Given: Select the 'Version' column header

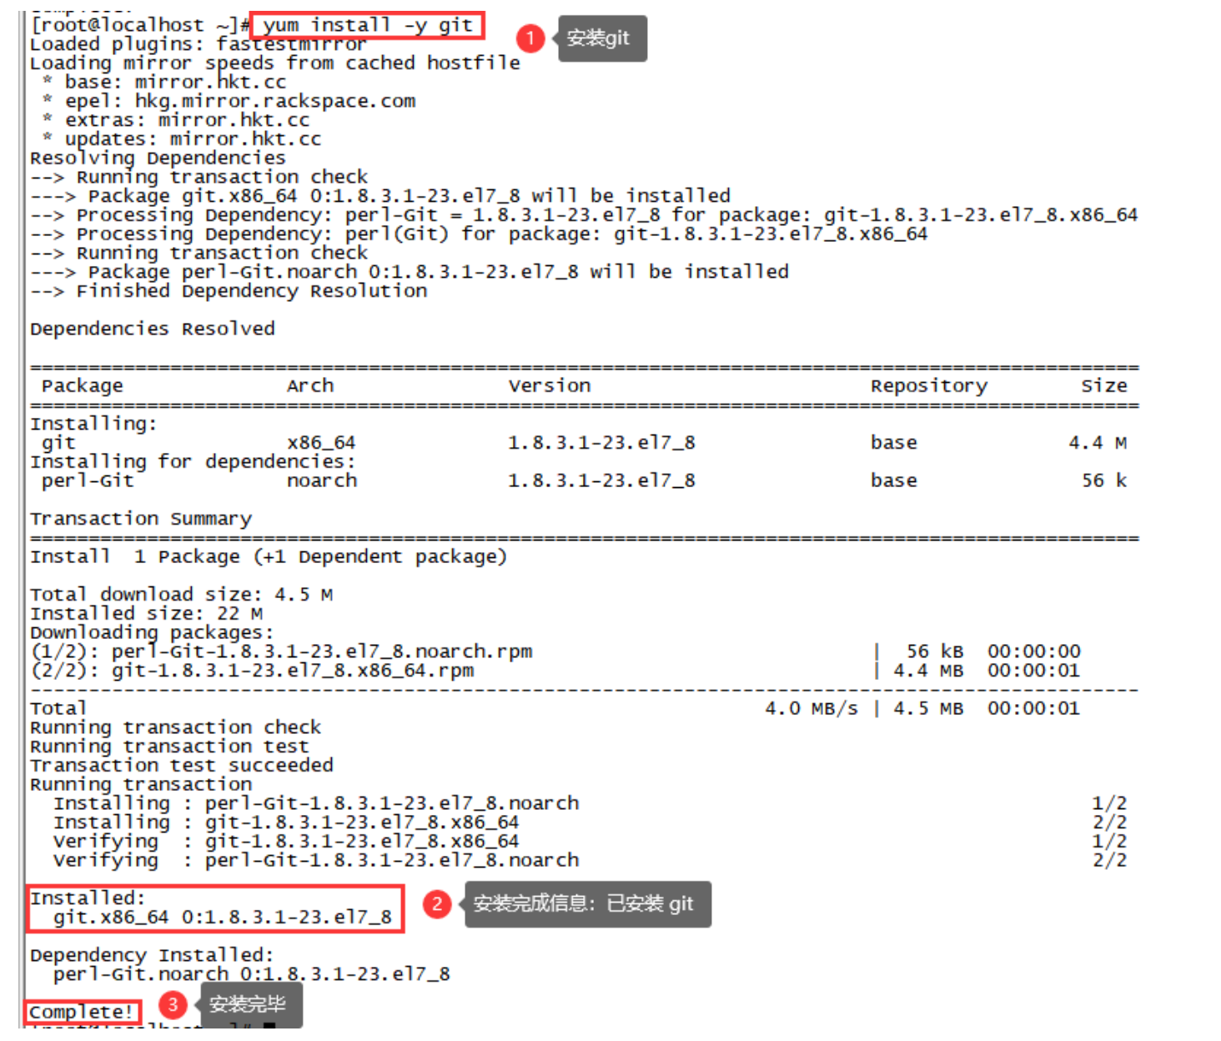Looking at the screenshot, I should tap(549, 385).
